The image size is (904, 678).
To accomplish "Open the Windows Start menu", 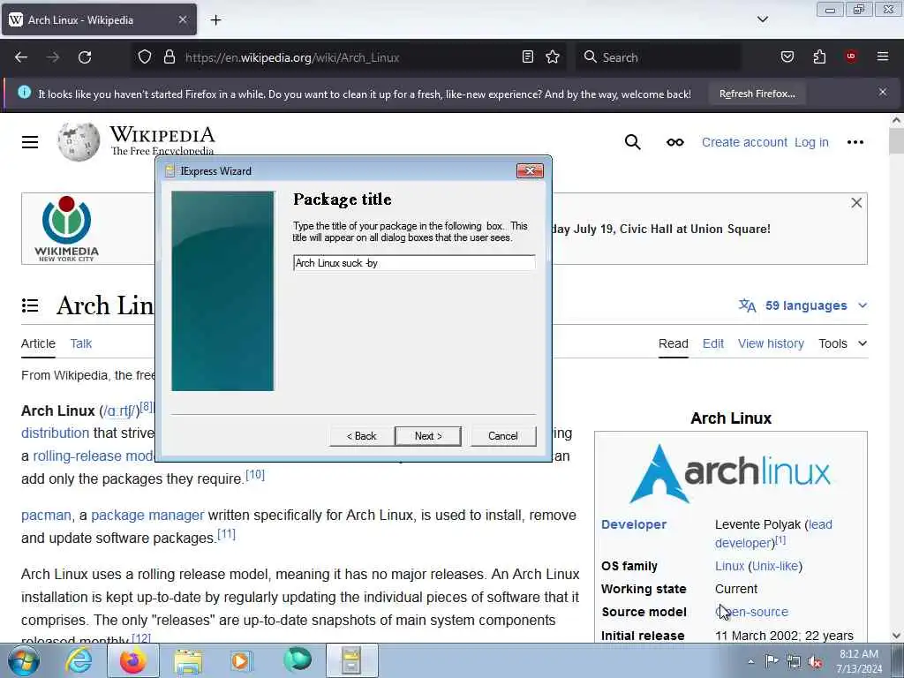I will (24, 661).
